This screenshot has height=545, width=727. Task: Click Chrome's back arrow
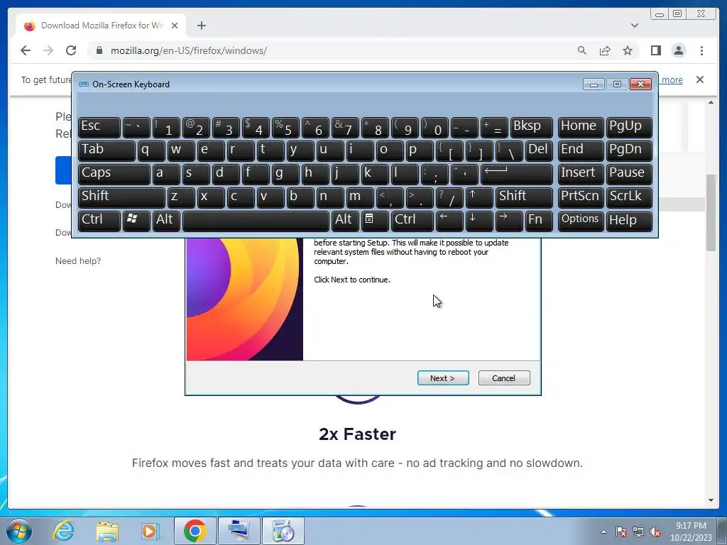click(26, 50)
